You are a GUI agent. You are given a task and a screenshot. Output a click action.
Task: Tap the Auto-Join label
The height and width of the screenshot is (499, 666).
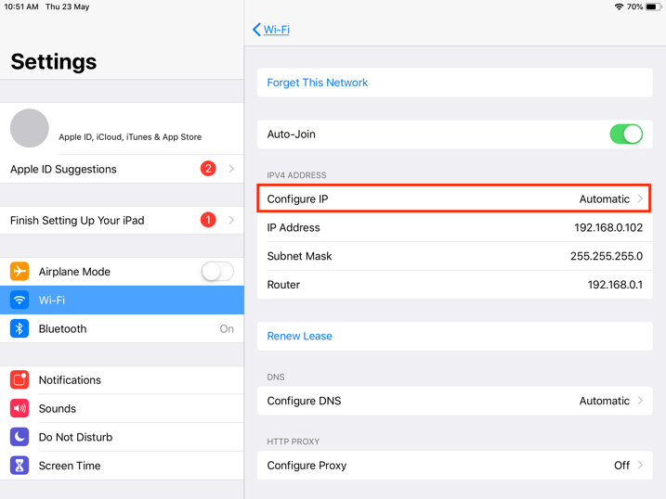click(x=291, y=134)
